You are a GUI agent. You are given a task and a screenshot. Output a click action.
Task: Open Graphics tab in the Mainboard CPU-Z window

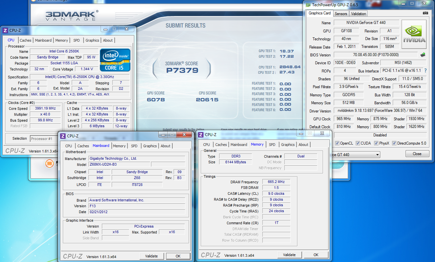150,146
